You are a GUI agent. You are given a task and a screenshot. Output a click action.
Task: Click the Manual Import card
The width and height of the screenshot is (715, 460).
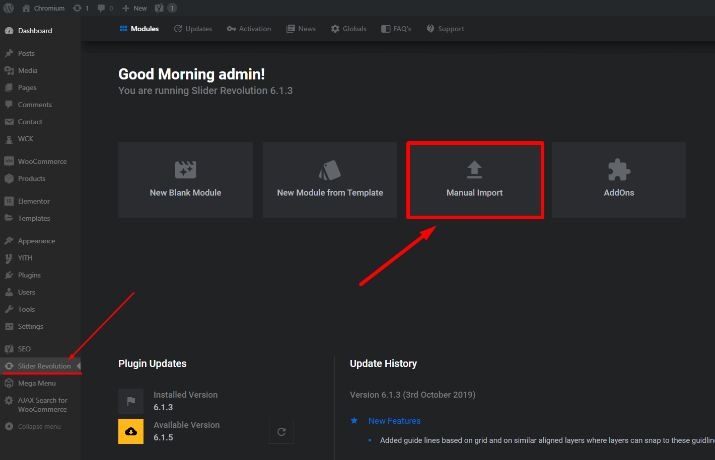pyautogui.click(x=475, y=180)
